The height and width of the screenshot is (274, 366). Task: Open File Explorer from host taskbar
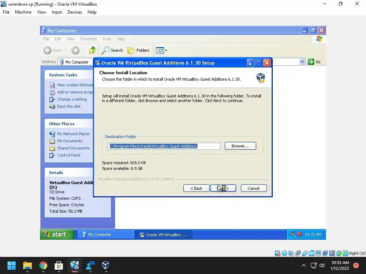click(27, 265)
